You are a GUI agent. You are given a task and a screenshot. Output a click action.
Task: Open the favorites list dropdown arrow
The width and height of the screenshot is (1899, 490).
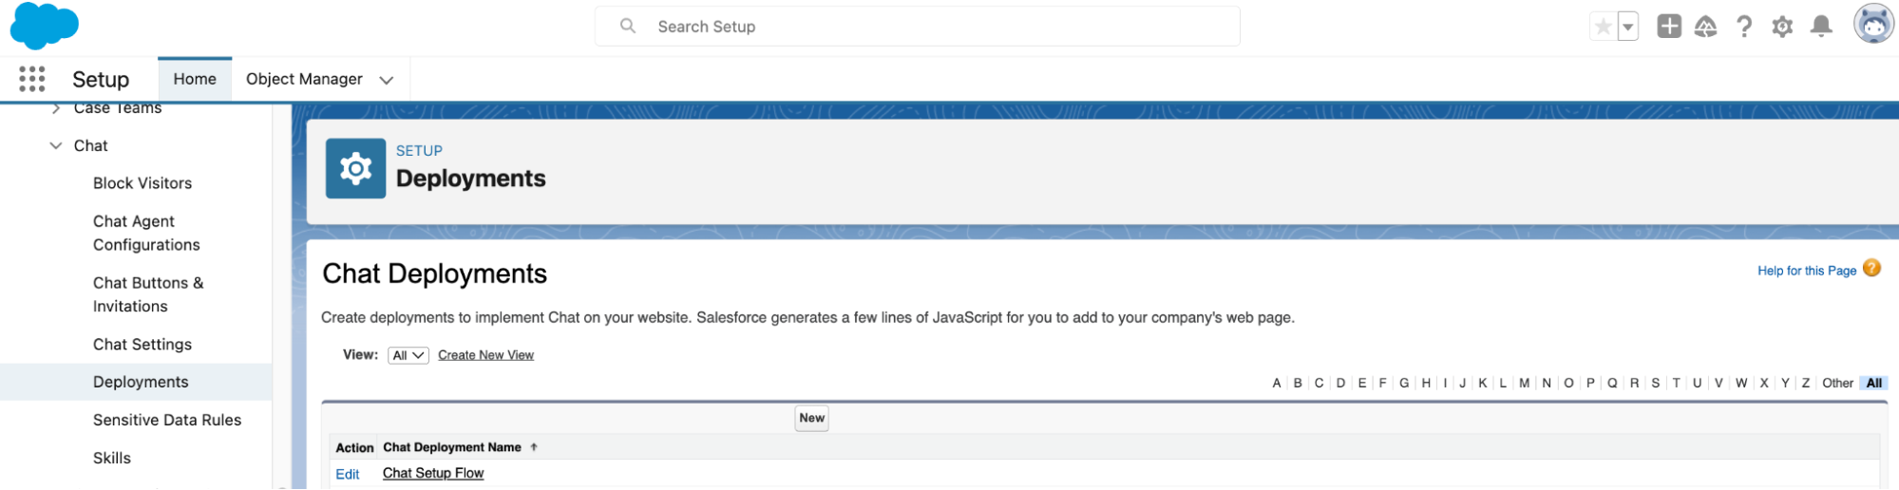coord(1628,27)
